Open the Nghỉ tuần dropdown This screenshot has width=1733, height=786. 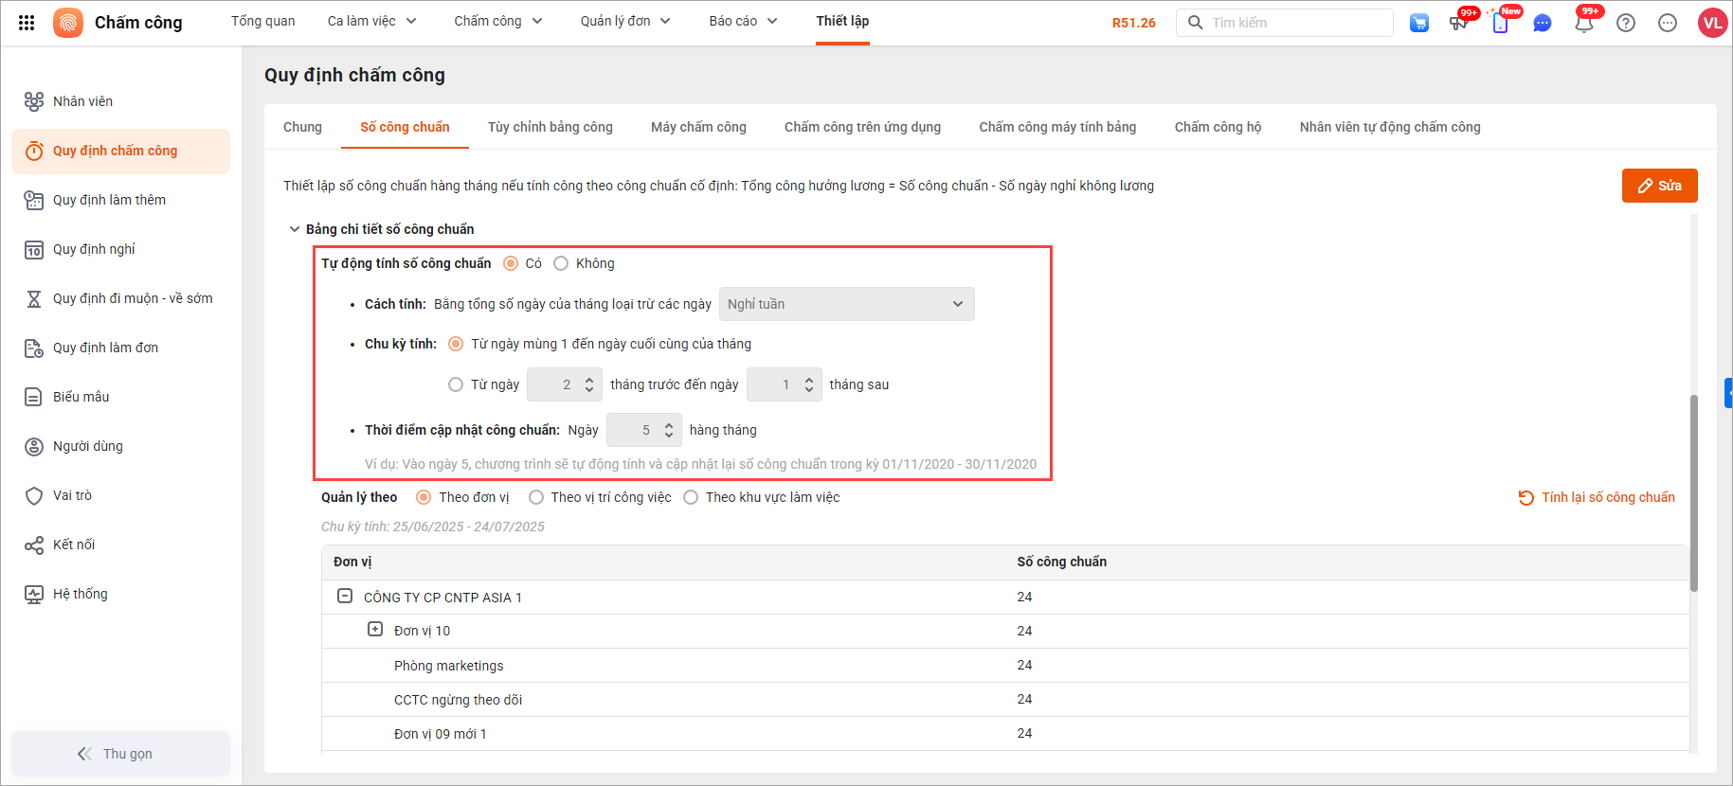pyautogui.click(x=846, y=304)
